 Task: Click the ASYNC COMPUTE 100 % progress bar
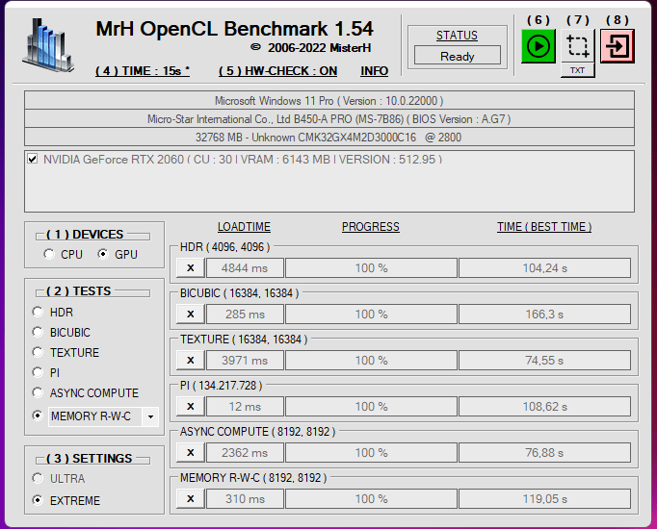(371, 452)
